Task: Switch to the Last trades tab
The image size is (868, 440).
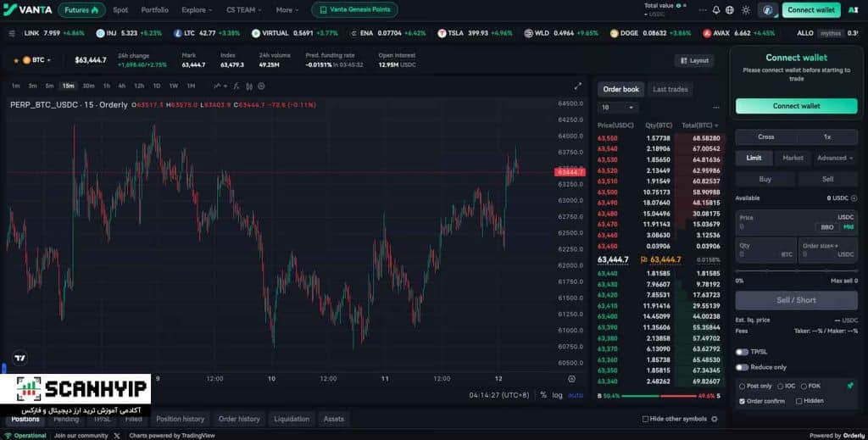Action: [670, 89]
